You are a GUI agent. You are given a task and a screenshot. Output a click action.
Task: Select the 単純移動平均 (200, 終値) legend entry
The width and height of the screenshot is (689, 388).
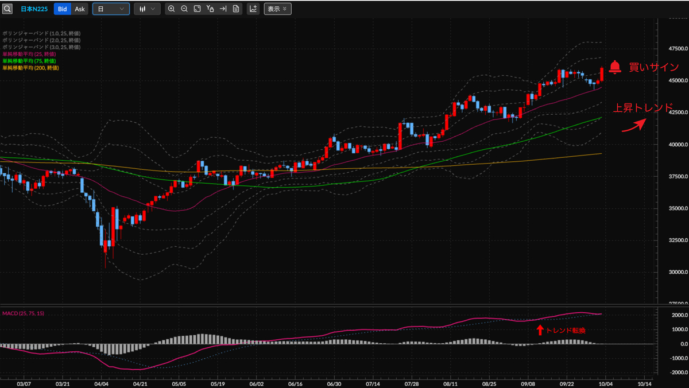30,68
